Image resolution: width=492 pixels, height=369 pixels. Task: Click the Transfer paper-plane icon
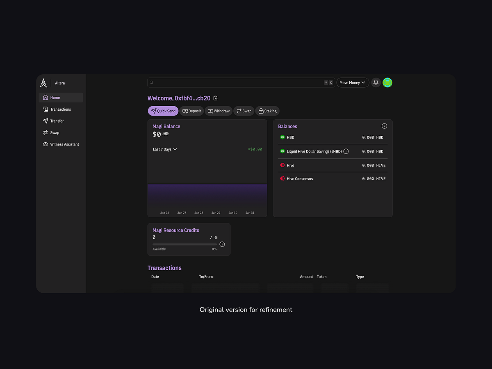(x=46, y=121)
